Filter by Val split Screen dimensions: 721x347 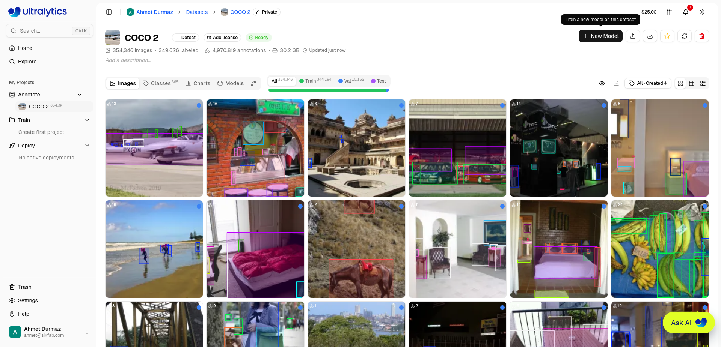tap(351, 81)
